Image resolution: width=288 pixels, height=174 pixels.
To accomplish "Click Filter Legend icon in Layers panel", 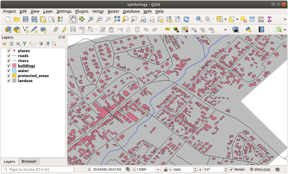I will tap(25, 44).
